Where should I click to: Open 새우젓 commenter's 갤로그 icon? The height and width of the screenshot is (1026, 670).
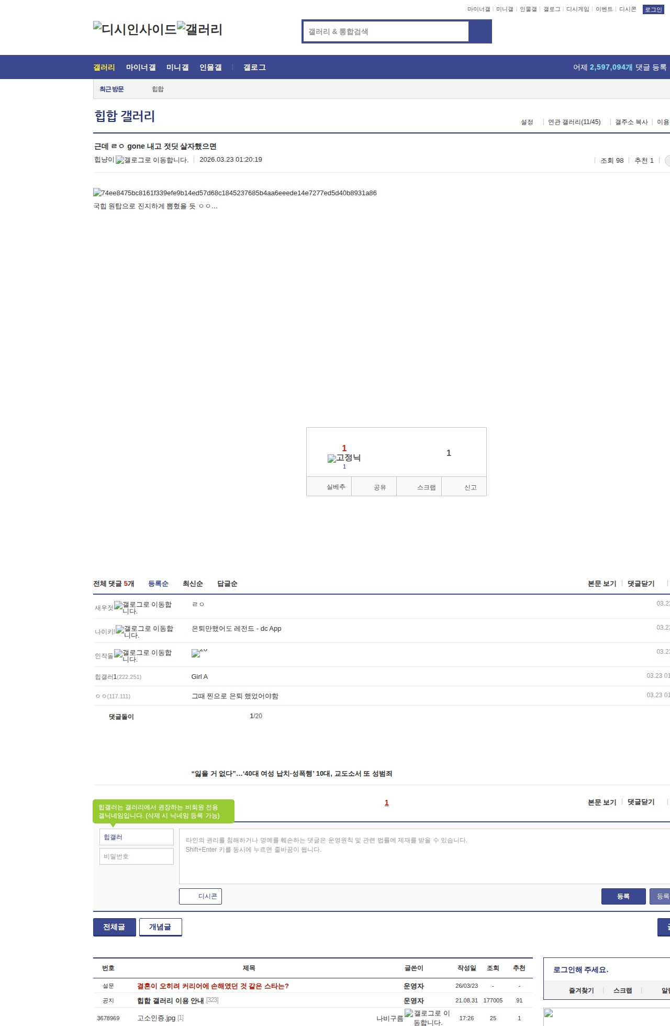click(x=143, y=608)
